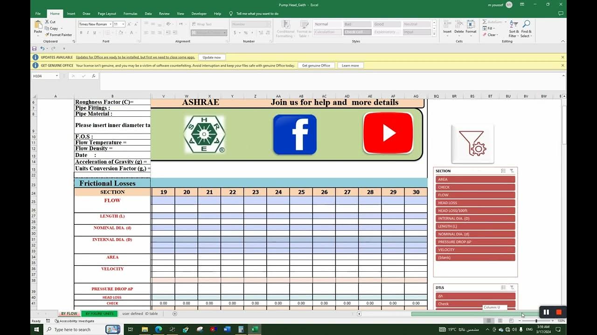The image size is (597, 335).
Task: Toggle Italic formatting
Action: (x=88, y=33)
